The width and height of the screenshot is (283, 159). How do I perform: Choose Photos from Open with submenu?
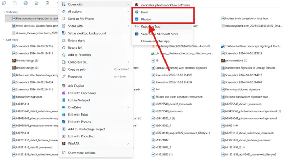click(162, 19)
